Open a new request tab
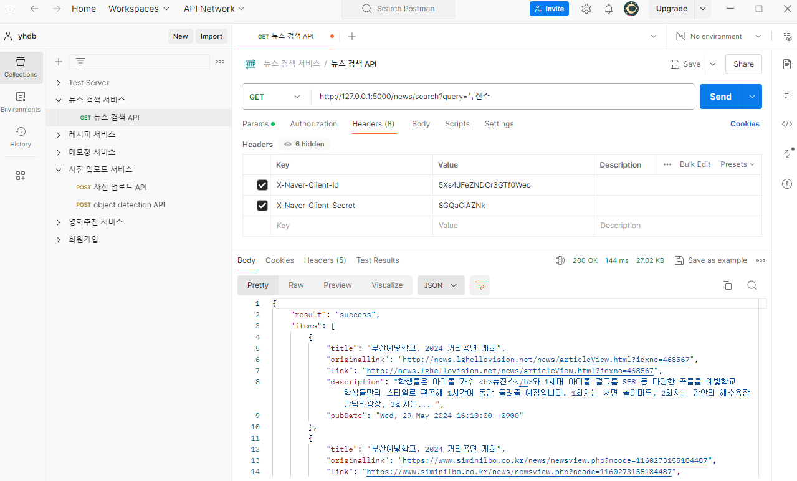797x481 pixels. pyautogui.click(x=352, y=36)
